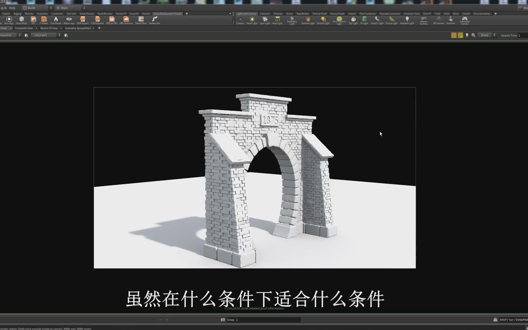Image resolution: width=528 pixels, height=330 pixels.
Task: Open the CSV Exporter tool
Action: [x=97, y=21]
